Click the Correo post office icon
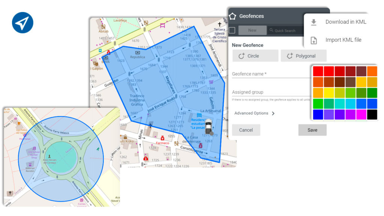 click(81, 200)
